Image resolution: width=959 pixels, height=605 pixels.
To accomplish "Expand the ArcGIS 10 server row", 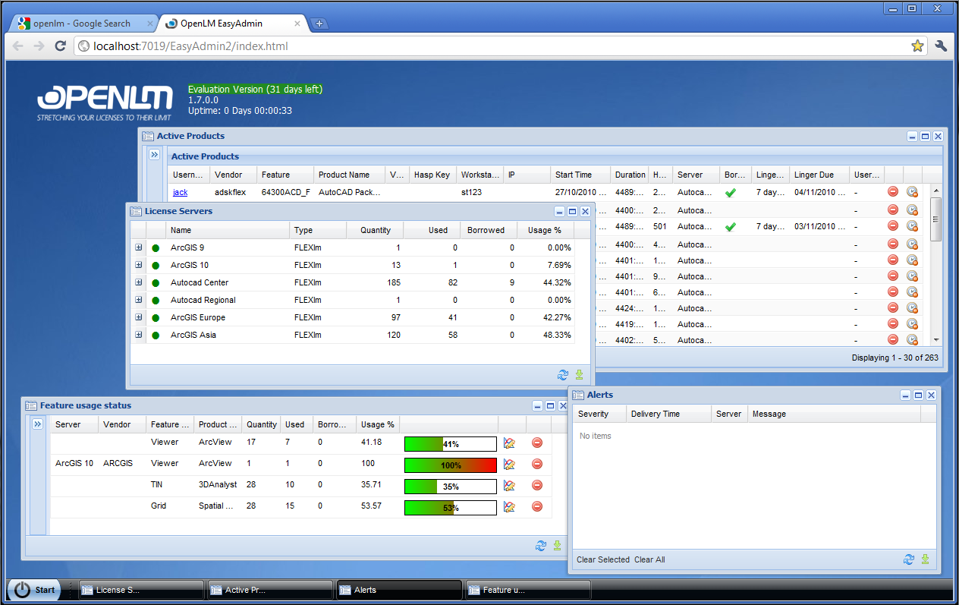I will pos(138,265).
